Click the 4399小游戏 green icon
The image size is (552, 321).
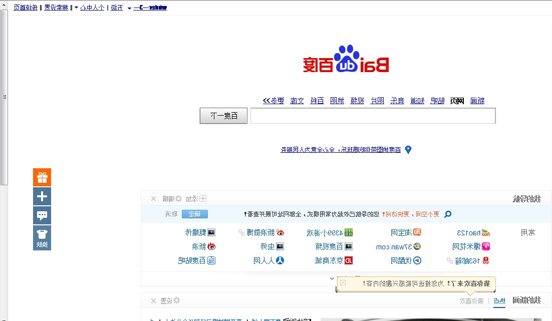349,232
